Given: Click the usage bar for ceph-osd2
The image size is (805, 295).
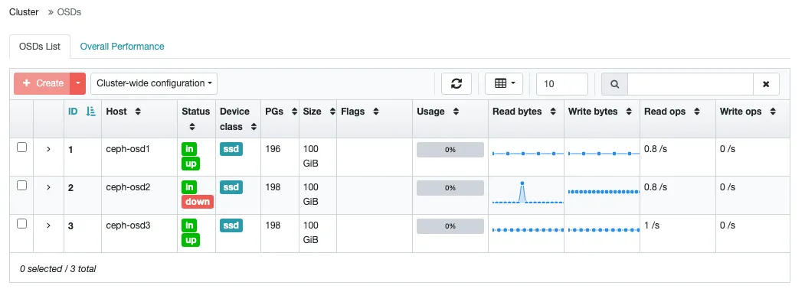Looking at the screenshot, I should coord(450,188).
